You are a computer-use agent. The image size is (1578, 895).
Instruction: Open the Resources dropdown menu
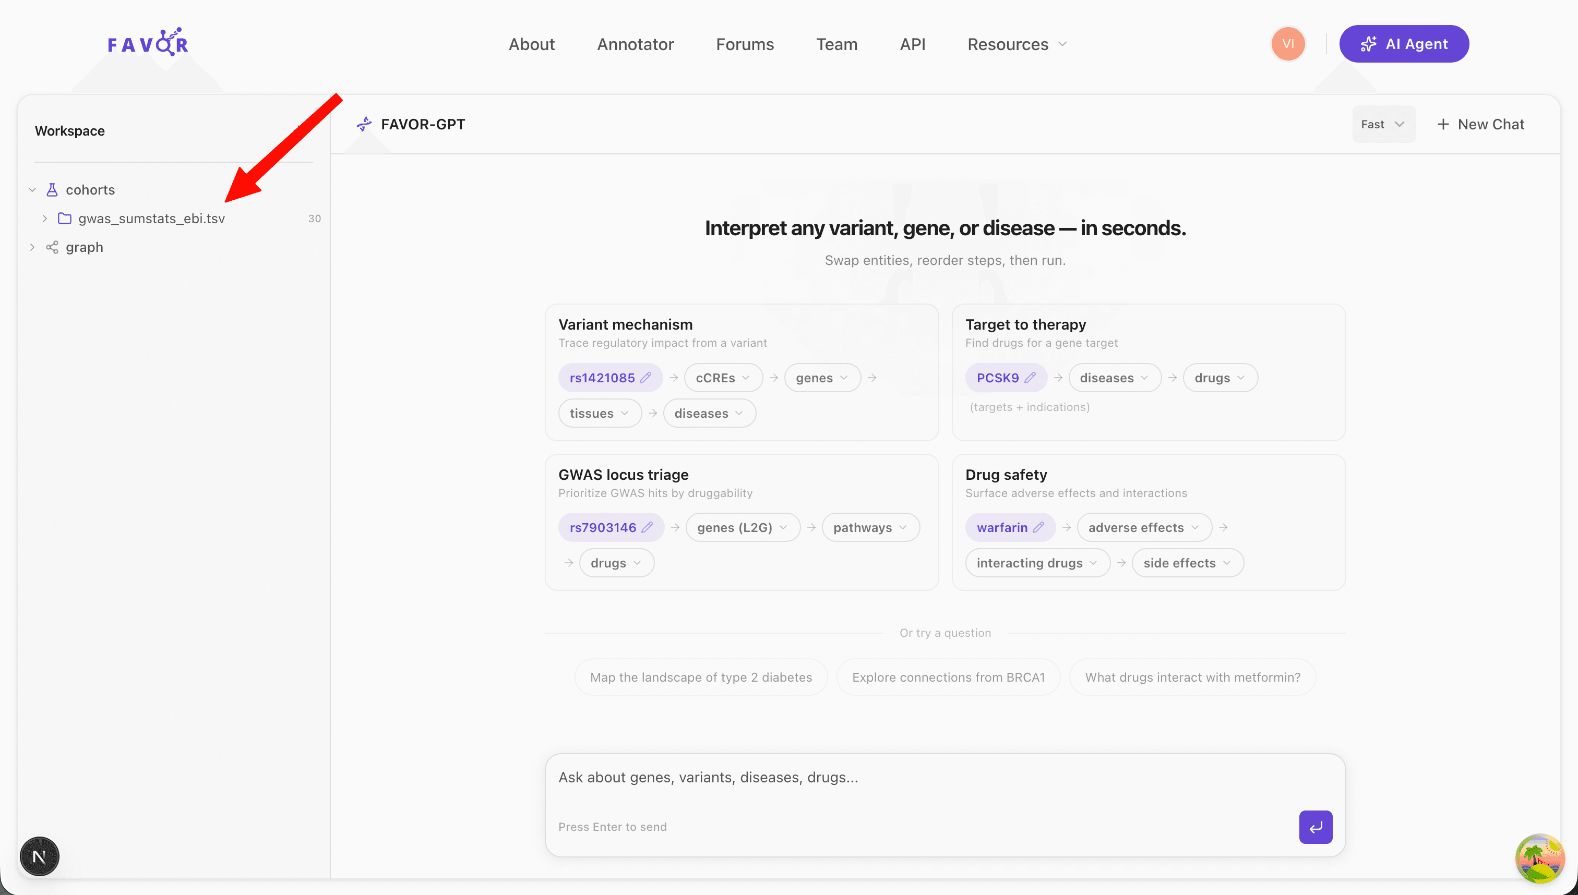coord(1017,44)
